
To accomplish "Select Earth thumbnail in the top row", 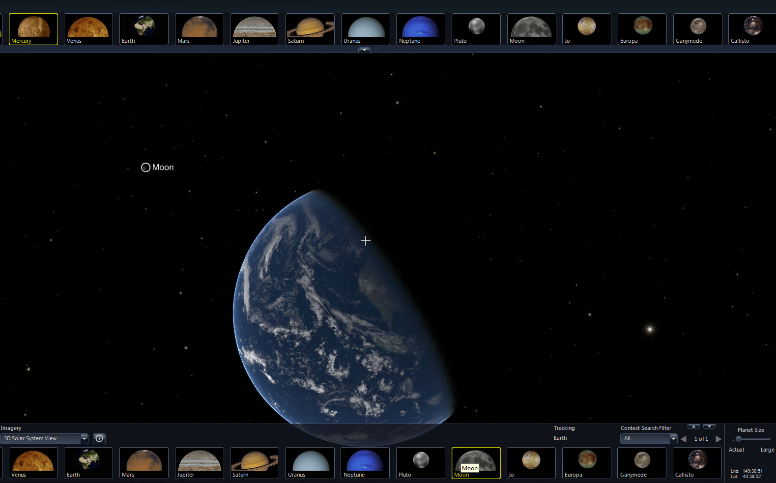I will click(144, 29).
